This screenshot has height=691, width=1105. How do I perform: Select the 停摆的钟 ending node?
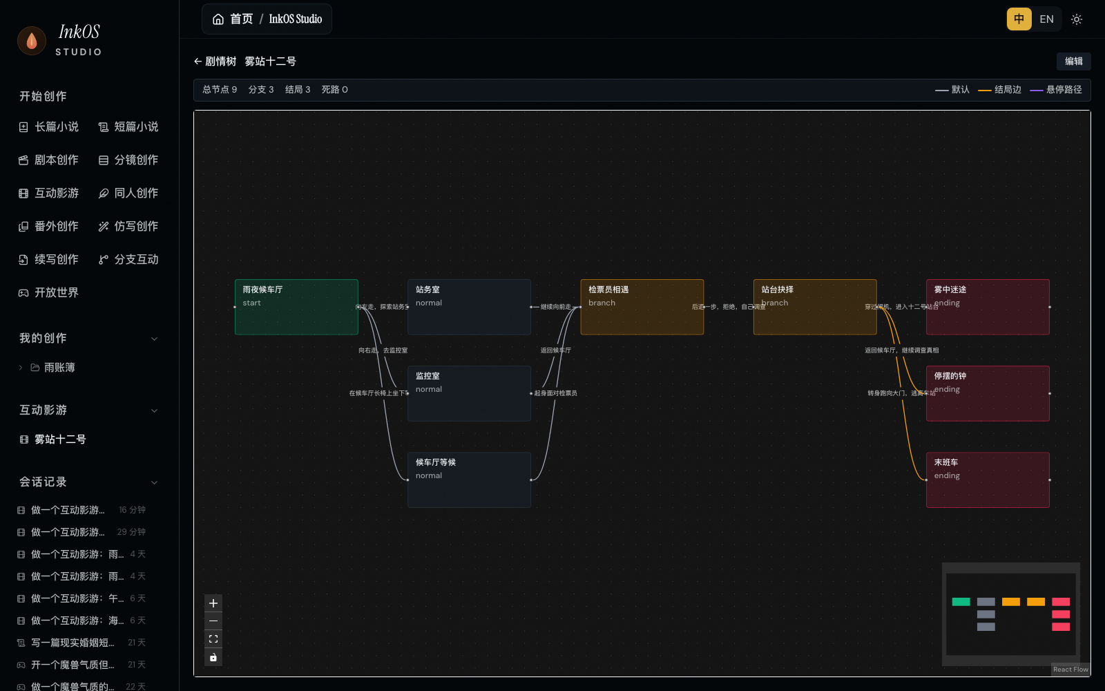[988, 393]
